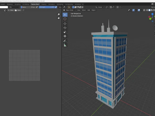
Task: Open the viewport Select menu
Action: point(84,10)
